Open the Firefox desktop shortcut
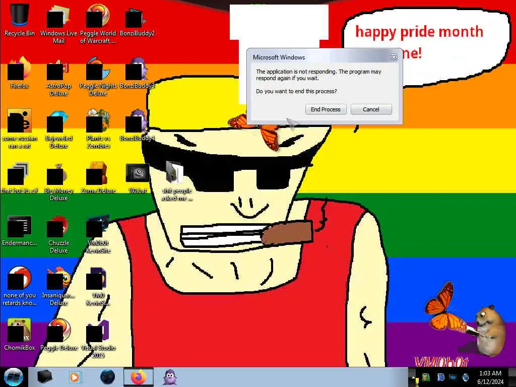This screenshot has height=387, width=516. click(x=20, y=73)
